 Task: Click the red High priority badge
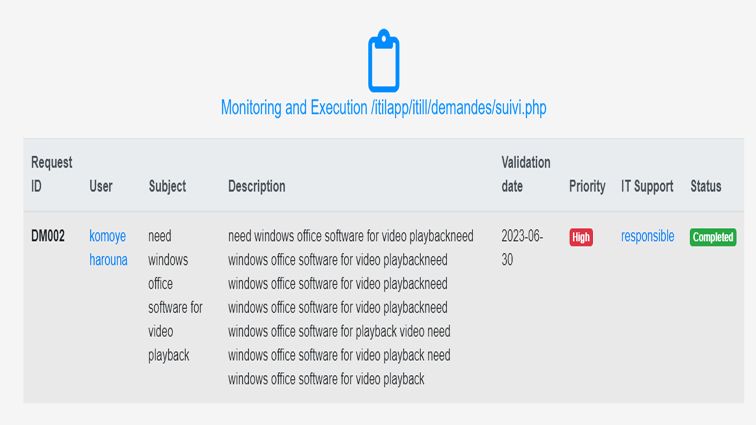[581, 237]
